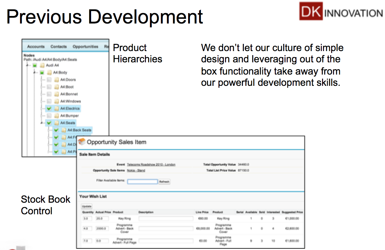Check the A4:Boot checkbox
The height and width of the screenshot is (250, 385).
pos(49,87)
